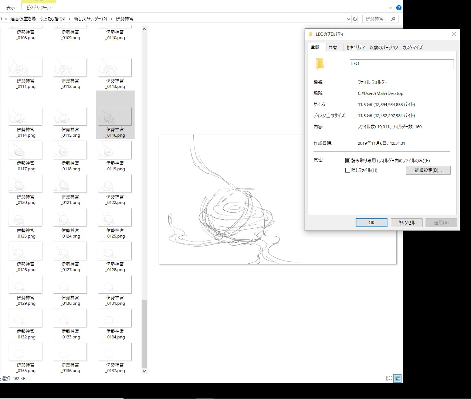
Task: Open the カスタマイズ tab
Action: 412,47
